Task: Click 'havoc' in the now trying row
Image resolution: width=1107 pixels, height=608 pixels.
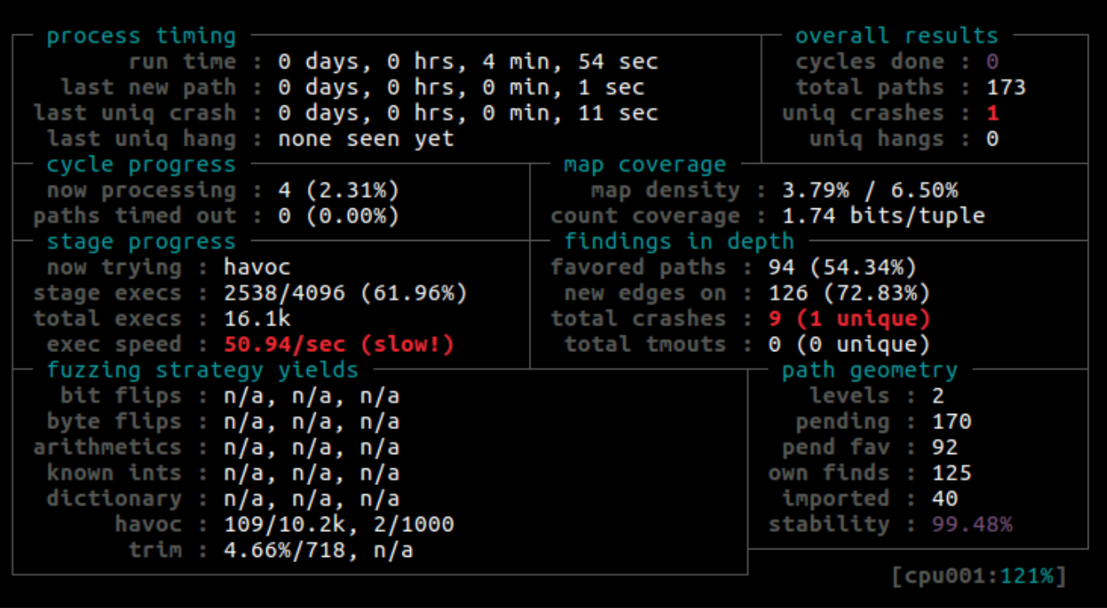Action: [257, 268]
